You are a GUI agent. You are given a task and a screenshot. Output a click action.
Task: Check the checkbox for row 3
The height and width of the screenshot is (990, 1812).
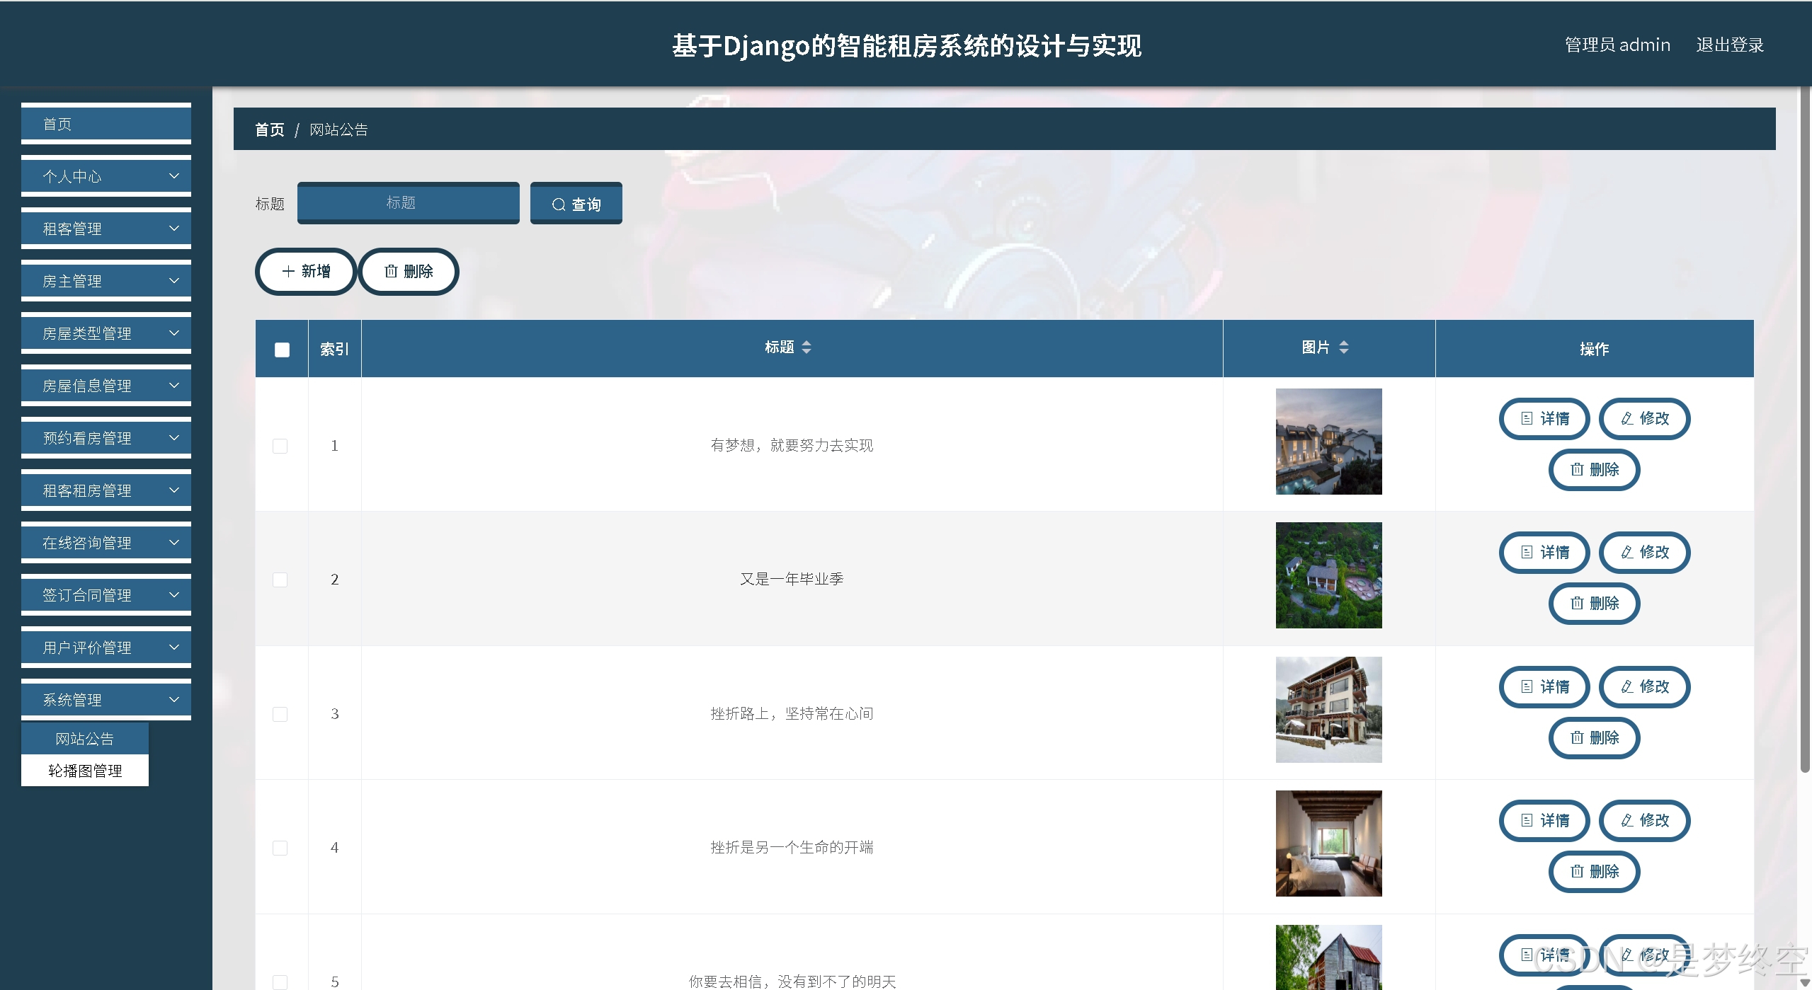[x=280, y=714]
